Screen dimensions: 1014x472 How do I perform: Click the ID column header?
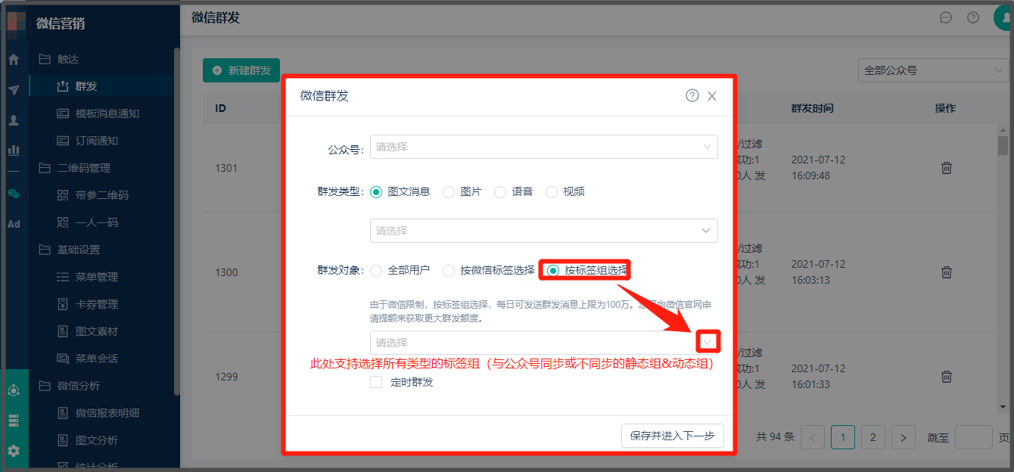(220, 108)
